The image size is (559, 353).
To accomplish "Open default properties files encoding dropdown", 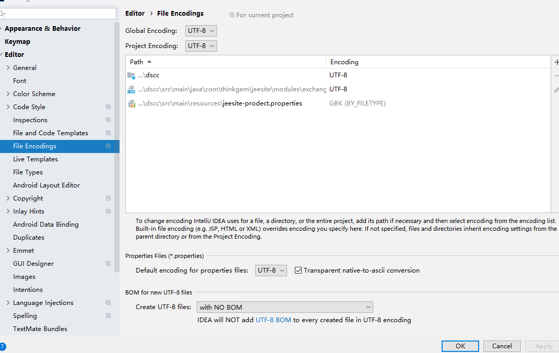I will tap(271, 270).
